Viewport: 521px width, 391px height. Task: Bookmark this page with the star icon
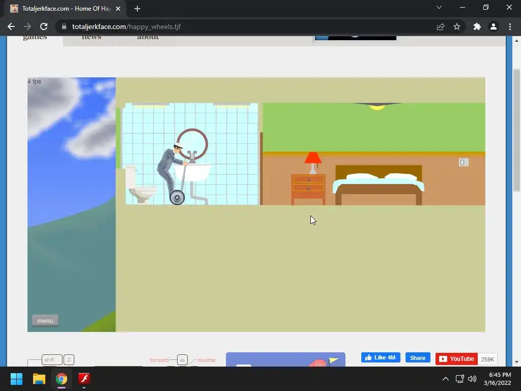coord(457,26)
